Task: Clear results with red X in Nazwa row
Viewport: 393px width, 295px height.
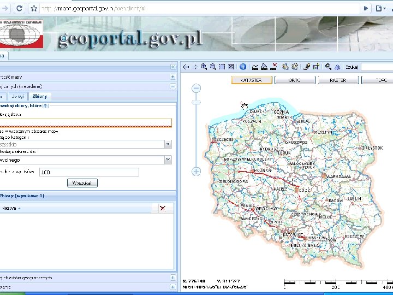Action: (163, 208)
